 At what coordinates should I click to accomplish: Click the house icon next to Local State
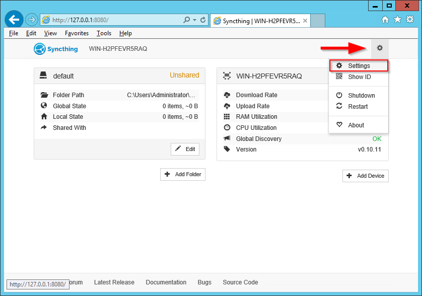tap(44, 116)
